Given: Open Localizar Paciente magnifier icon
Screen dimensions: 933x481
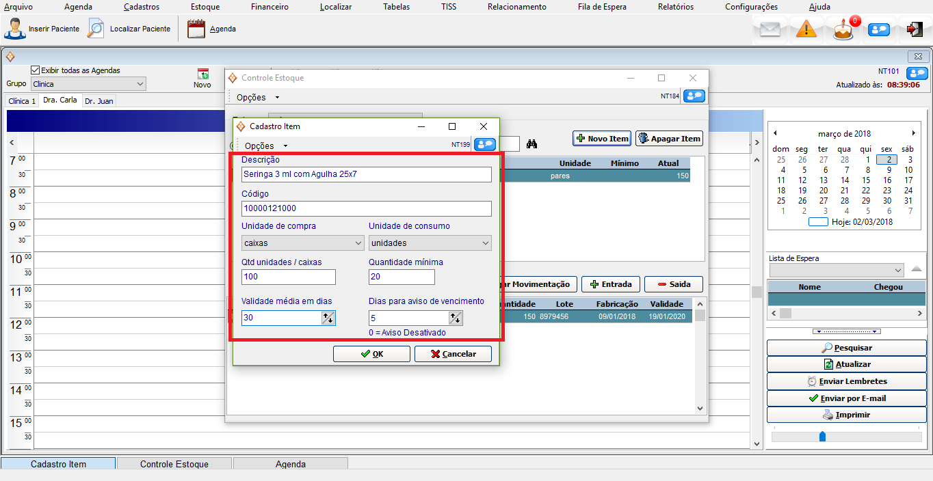Looking at the screenshot, I should (96, 29).
